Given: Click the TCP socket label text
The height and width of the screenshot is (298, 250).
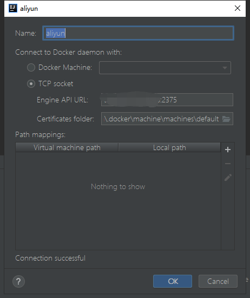Looking at the screenshot, I should click(56, 84).
